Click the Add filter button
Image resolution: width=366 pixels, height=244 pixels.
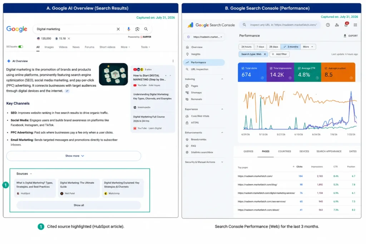pos(280,54)
